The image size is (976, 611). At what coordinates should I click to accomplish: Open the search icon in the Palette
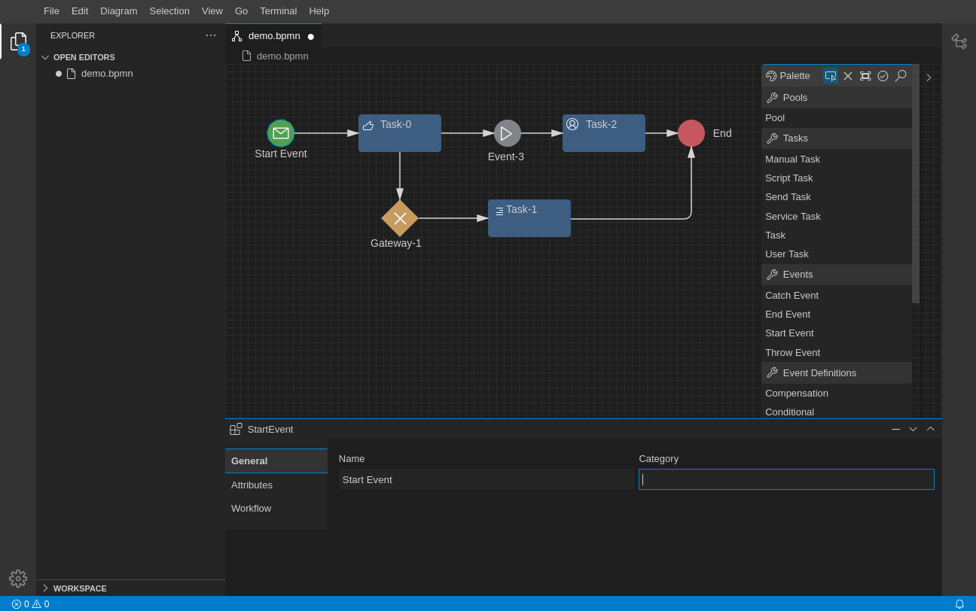pyautogui.click(x=901, y=75)
